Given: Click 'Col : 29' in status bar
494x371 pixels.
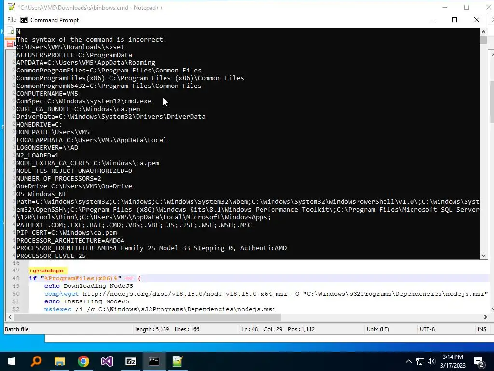Looking at the screenshot, I should tap(273, 329).
